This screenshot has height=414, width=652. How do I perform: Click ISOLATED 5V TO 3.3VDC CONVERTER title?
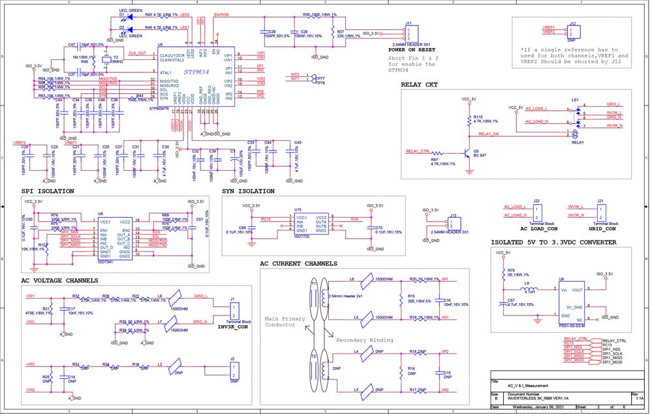point(553,243)
